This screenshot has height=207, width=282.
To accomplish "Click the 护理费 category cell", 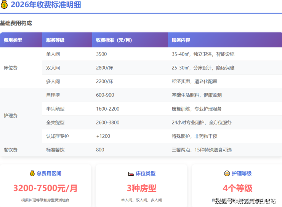I will tap(11, 116).
